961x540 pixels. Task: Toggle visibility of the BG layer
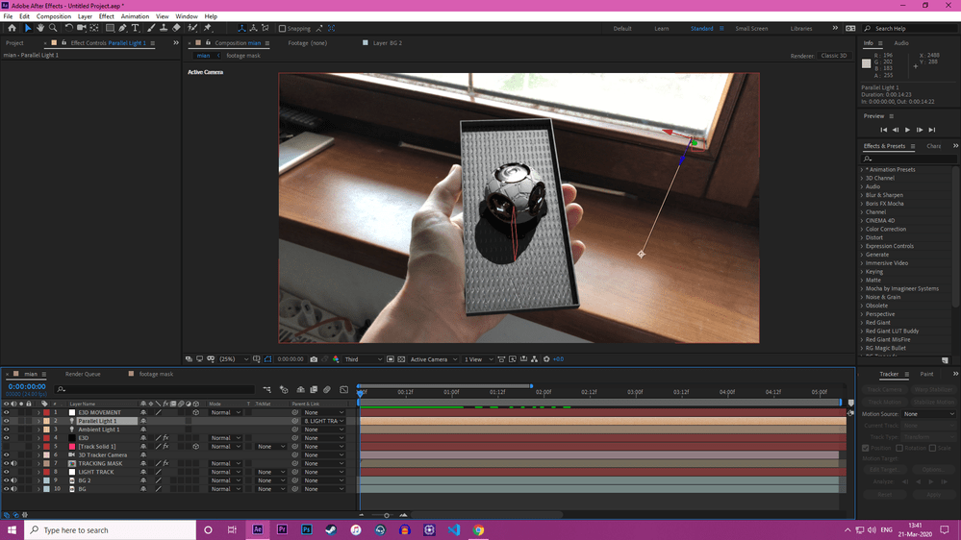pos(6,489)
